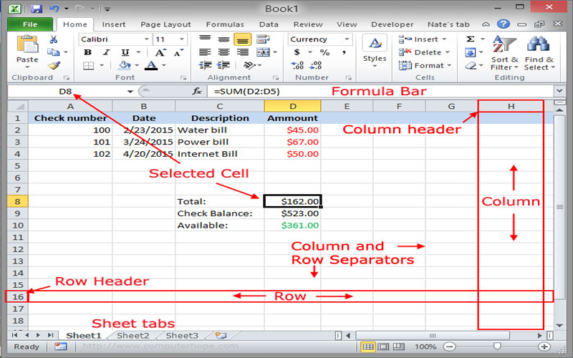Click the AutoSum sigma icon
The height and width of the screenshot is (358, 573).
[471, 39]
